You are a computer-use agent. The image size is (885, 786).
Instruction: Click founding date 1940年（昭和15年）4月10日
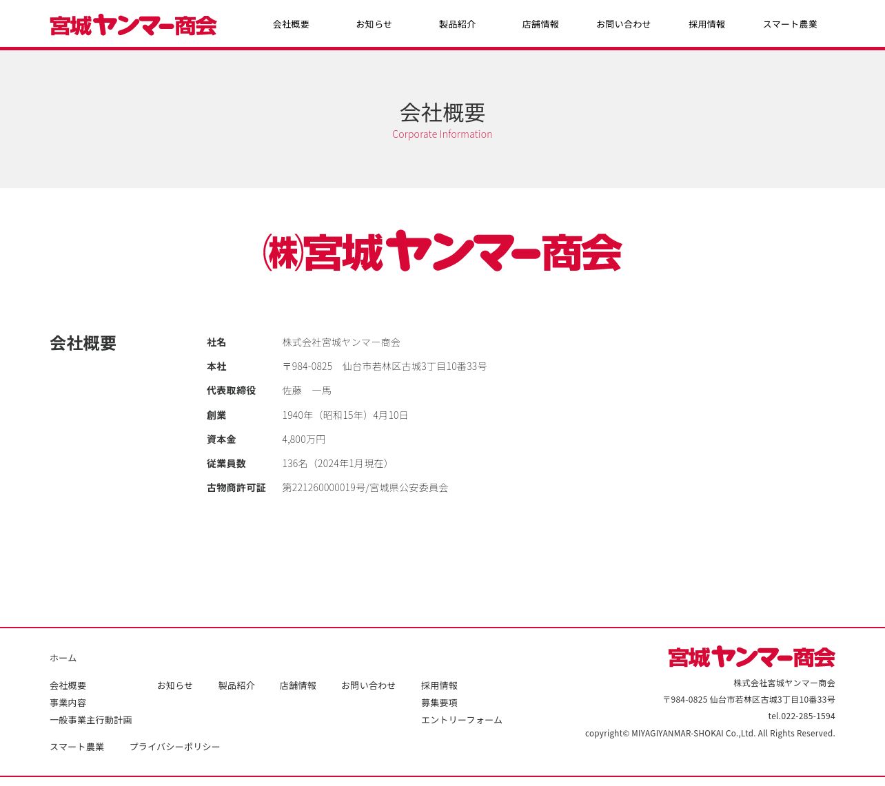coord(345,415)
